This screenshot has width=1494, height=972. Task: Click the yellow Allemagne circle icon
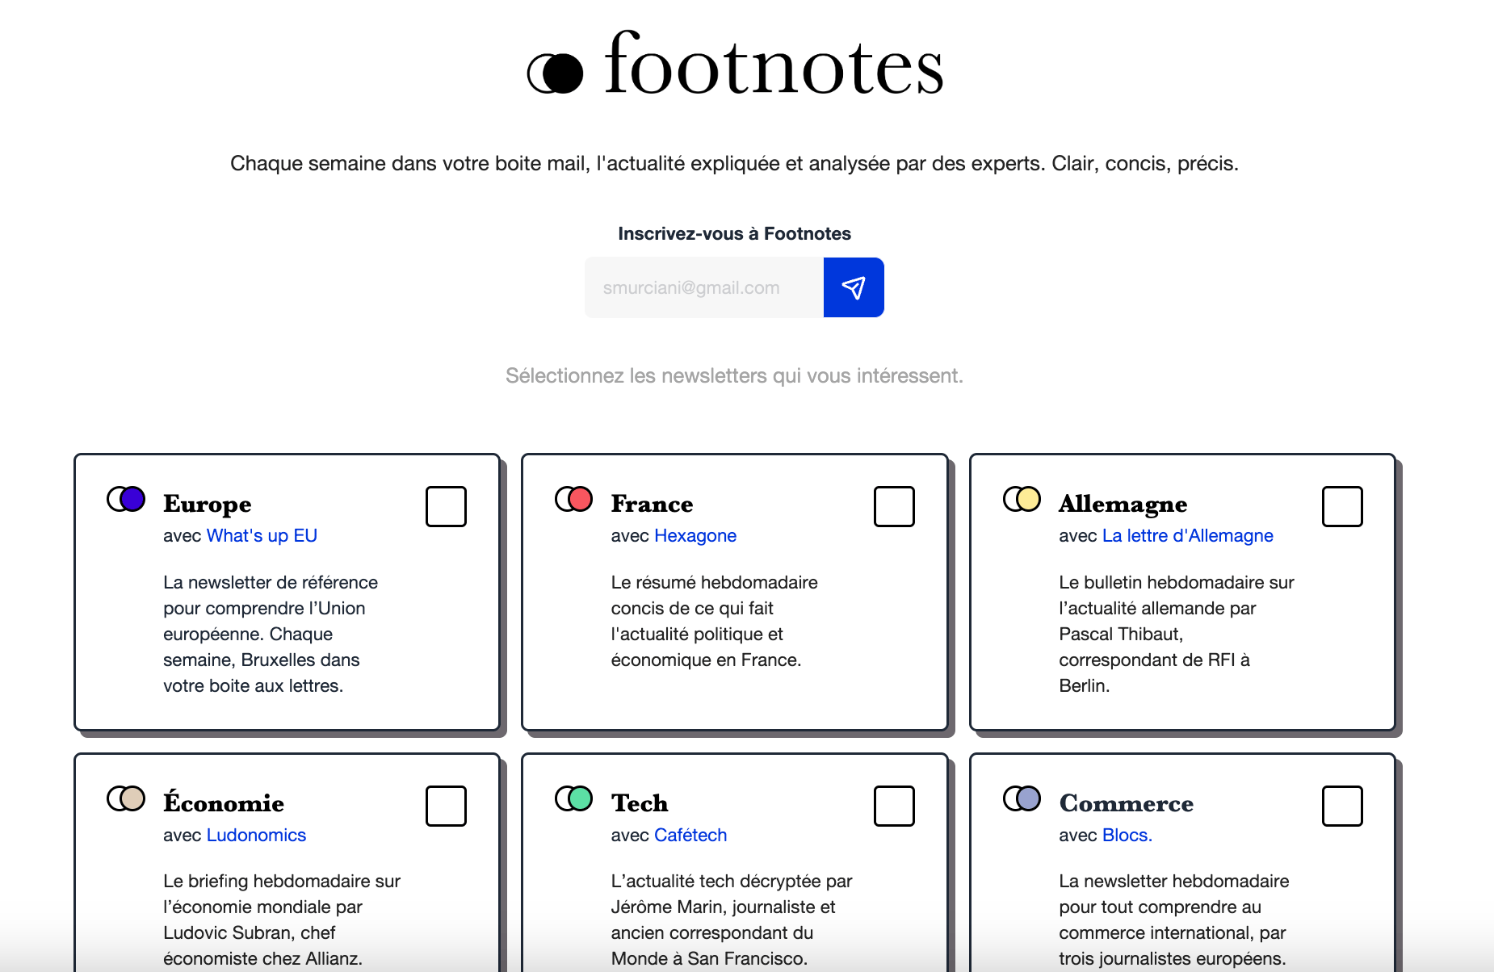click(1022, 499)
